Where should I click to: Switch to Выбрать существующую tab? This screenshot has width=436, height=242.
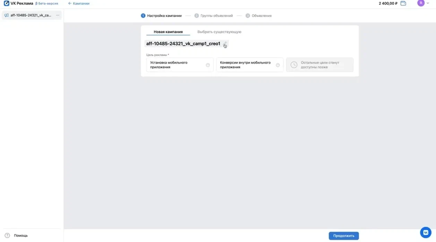[219, 32]
